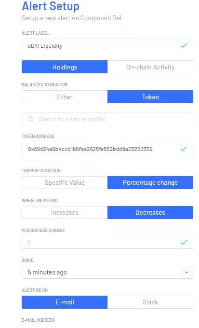Select the Holdings option
199x328 pixels.
point(65,67)
